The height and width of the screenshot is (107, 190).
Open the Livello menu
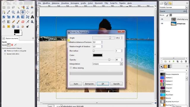click(83, 3)
